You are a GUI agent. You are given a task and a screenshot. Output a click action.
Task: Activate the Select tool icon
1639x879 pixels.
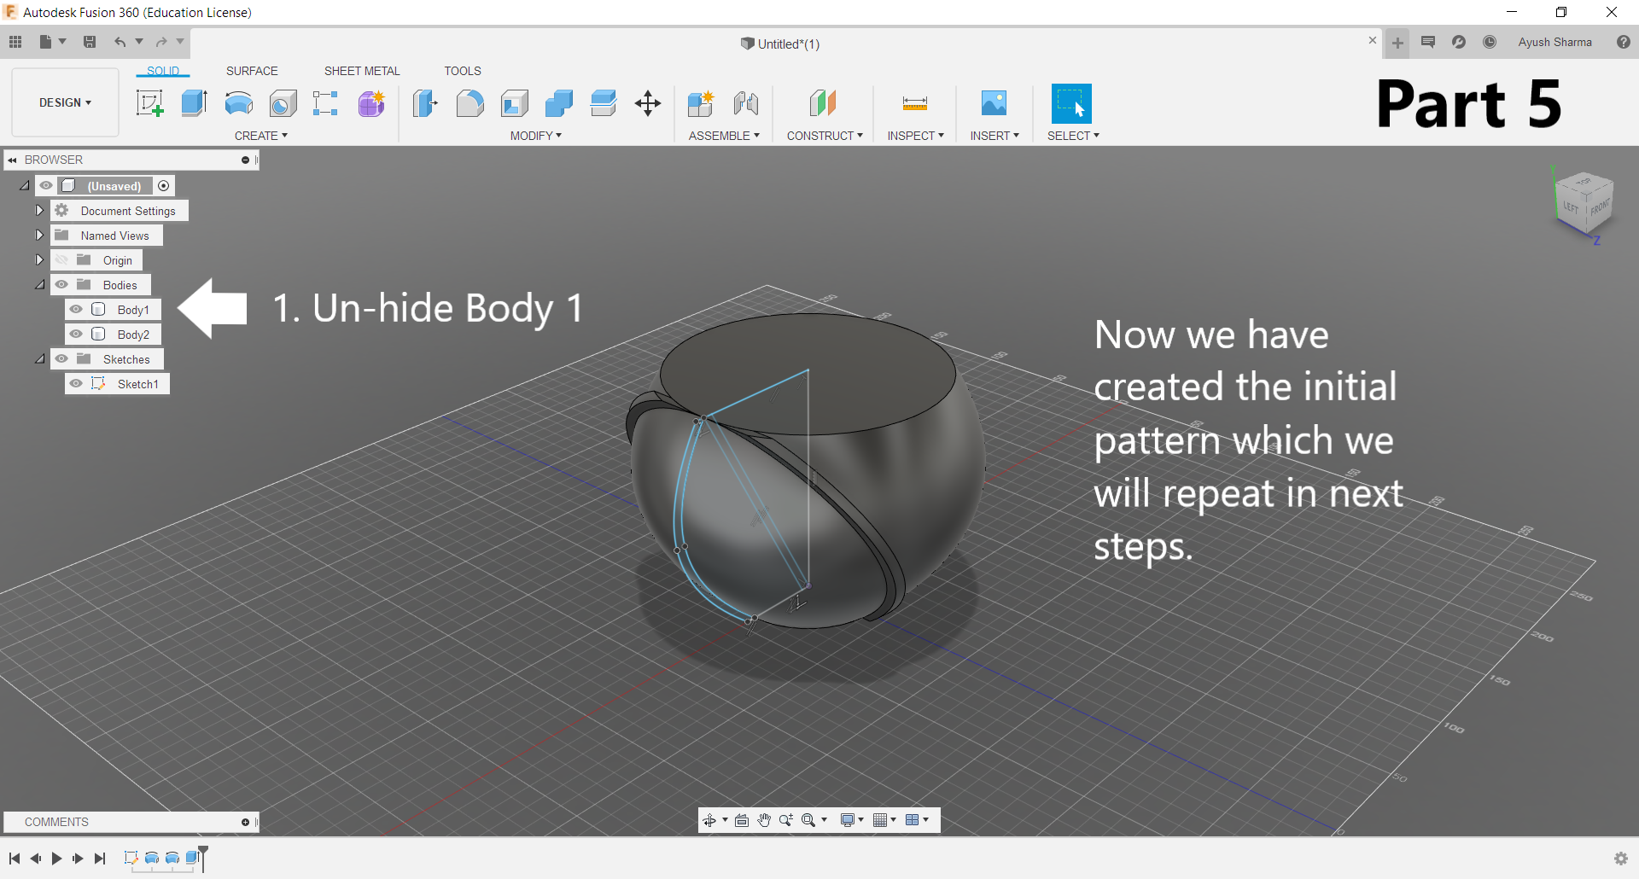point(1071,103)
